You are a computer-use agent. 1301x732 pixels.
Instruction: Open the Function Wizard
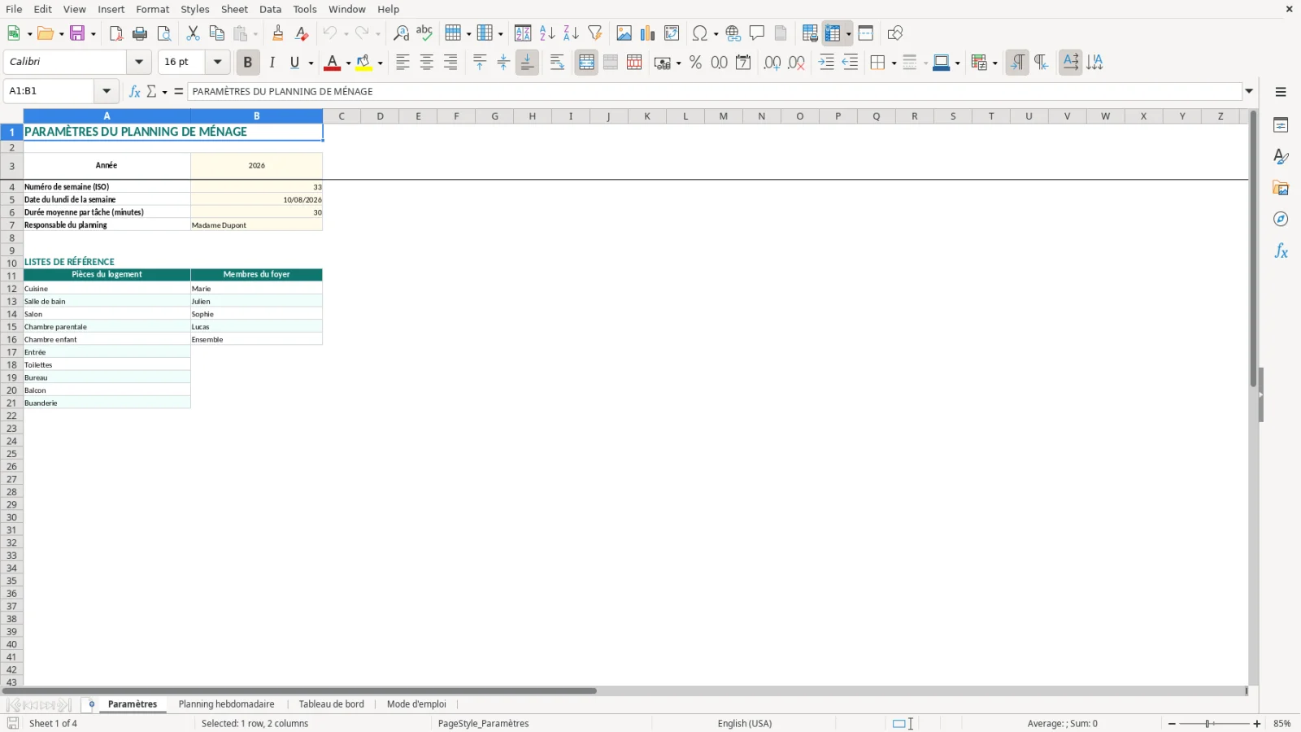(x=135, y=91)
